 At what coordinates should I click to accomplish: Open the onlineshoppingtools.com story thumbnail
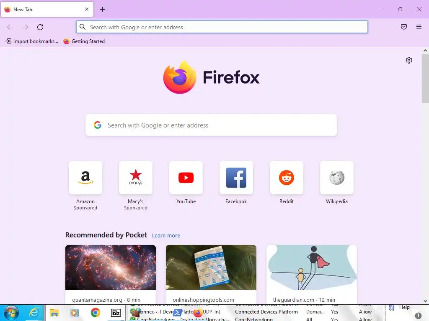[211, 267]
